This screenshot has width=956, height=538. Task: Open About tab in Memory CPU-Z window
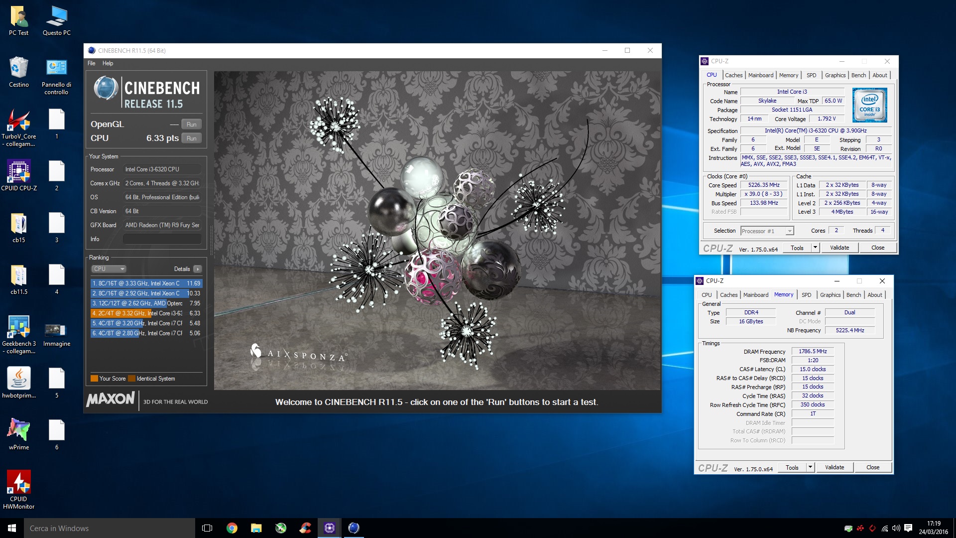(875, 295)
